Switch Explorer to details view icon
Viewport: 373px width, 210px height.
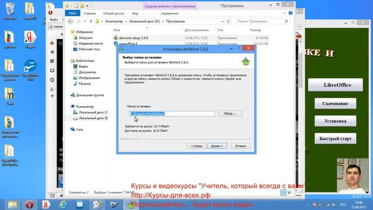tap(283, 192)
